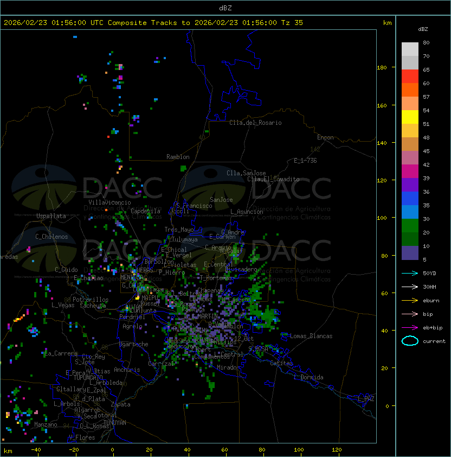
Task: Click the 'Uspallata' map label
Action: [51, 216]
